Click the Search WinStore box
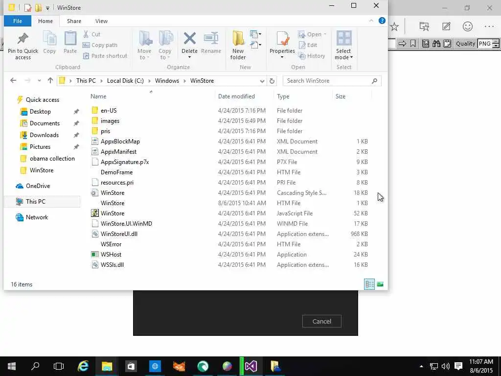Viewport: 501px width, 376px height. [332, 81]
